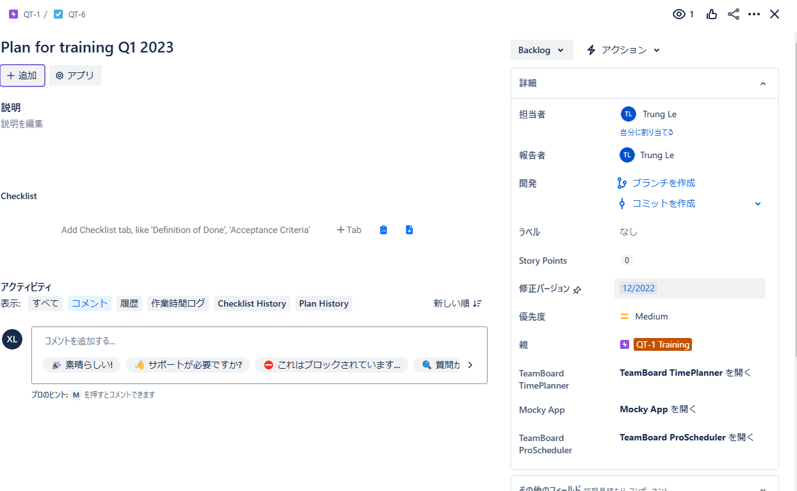
Task: Click the checklist clipboard icon
Action: [x=383, y=230]
